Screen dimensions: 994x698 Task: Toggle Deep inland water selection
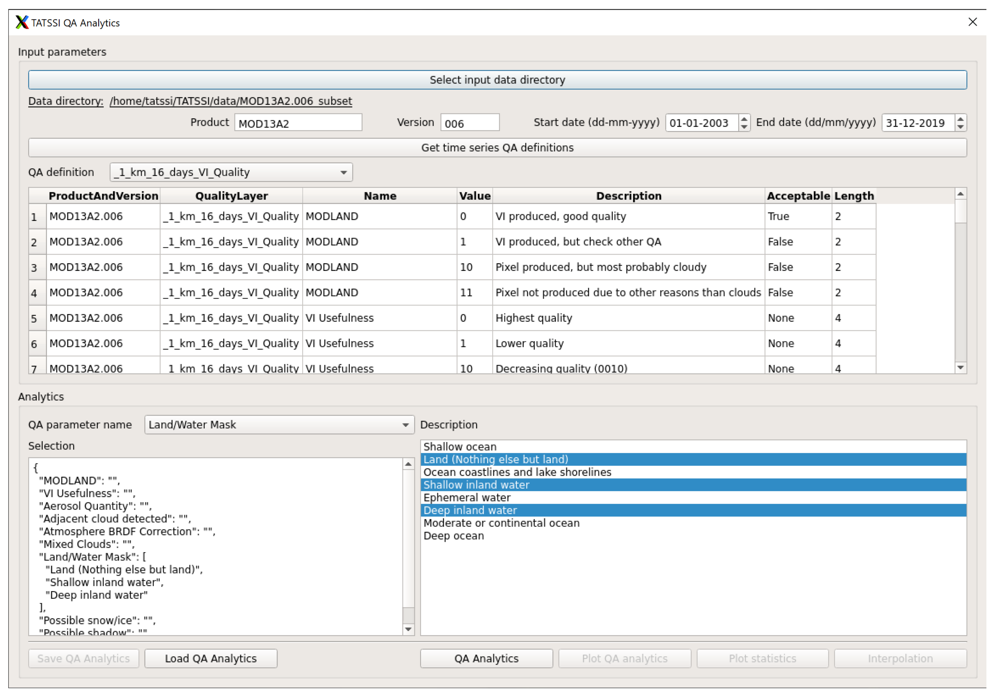click(470, 511)
